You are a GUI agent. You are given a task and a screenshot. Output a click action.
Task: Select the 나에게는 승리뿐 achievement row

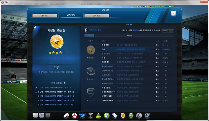click(136, 101)
